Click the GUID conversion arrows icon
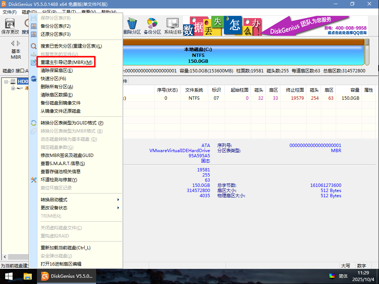379x284 pixels. click(34, 123)
